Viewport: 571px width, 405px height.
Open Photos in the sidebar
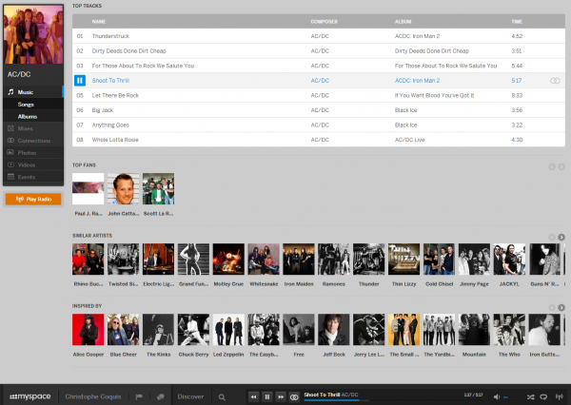pos(33,153)
